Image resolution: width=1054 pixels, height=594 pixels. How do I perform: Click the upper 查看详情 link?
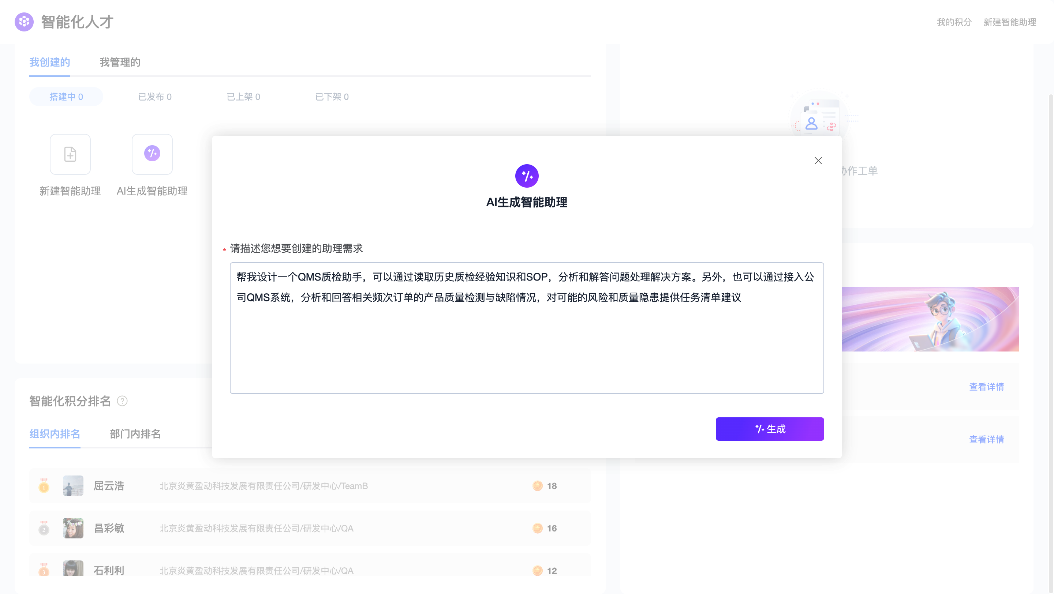tap(987, 387)
